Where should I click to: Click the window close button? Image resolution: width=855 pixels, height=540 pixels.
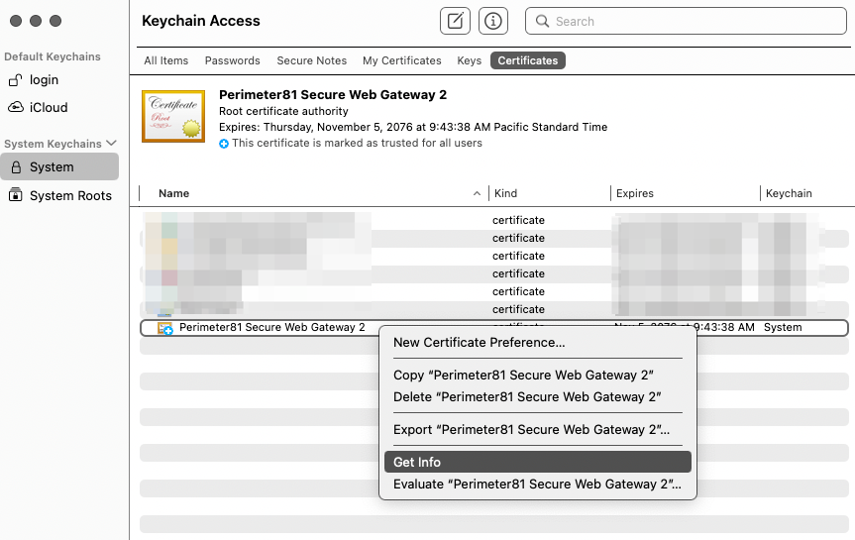(16, 21)
